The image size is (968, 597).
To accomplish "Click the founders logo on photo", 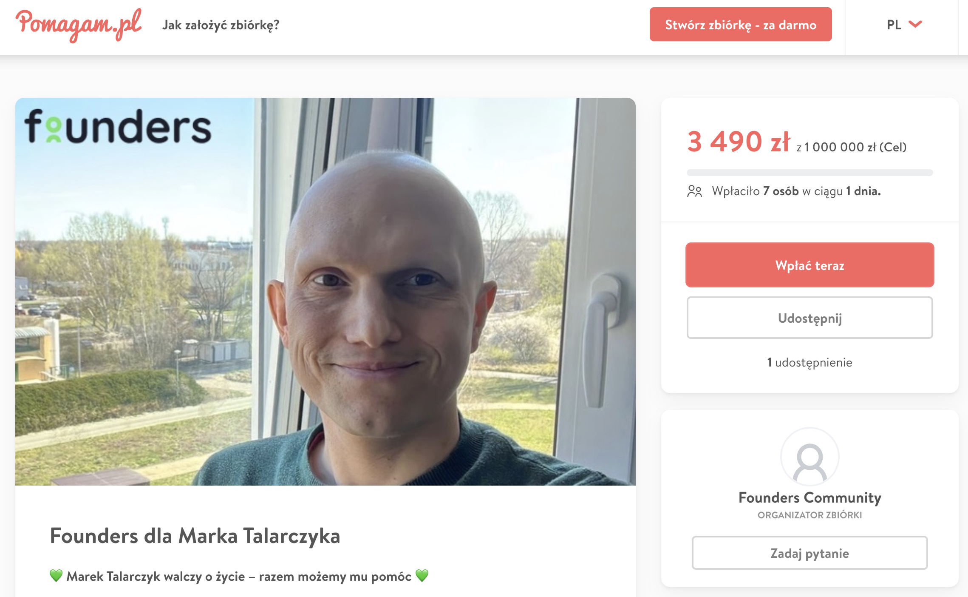I will click(x=118, y=126).
